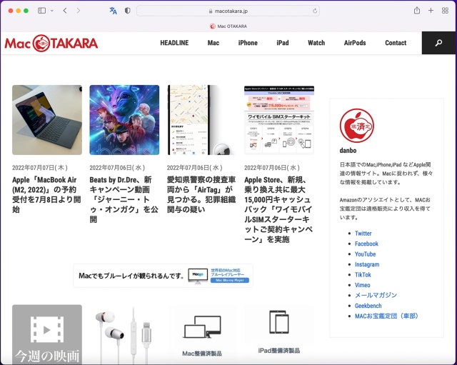This screenshot has height=365, width=457.
Task: Open the Beats by Dr.Dre headline link
Action: (124, 199)
